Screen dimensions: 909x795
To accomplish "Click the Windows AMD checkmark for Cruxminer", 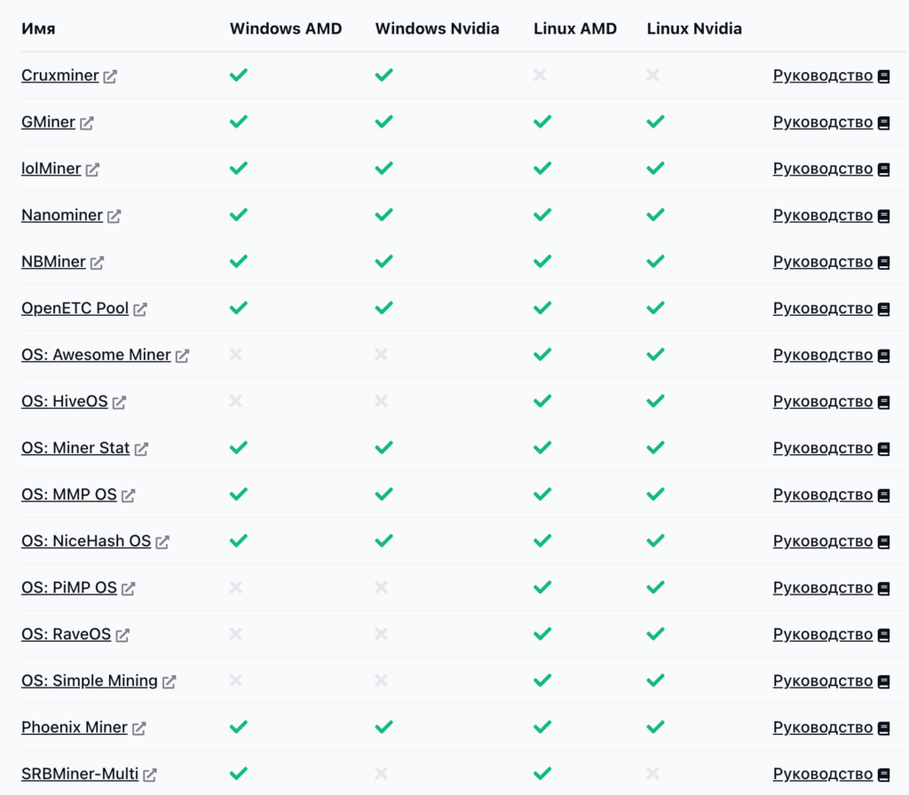I will (x=238, y=75).
